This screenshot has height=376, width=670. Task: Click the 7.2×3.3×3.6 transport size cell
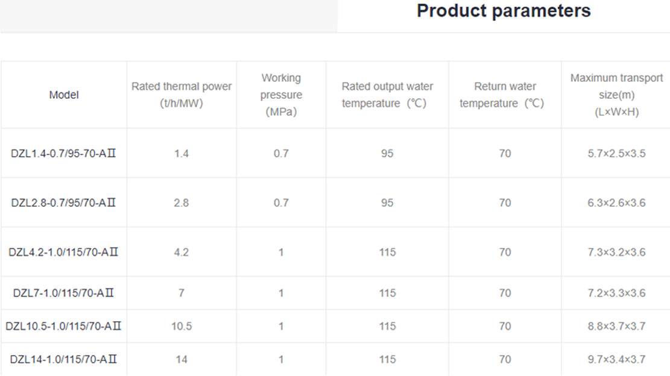pyautogui.click(x=616, y=293)
